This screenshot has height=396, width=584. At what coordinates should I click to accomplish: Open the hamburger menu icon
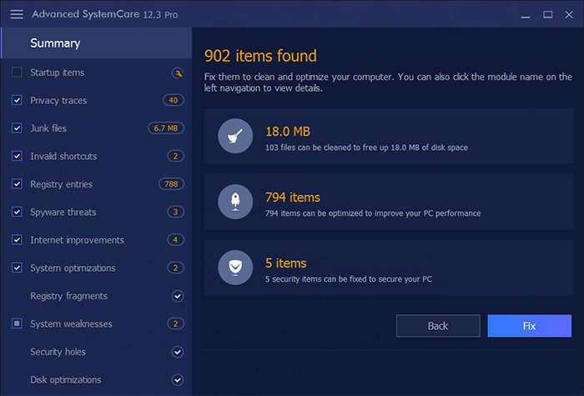pos(17,14)
